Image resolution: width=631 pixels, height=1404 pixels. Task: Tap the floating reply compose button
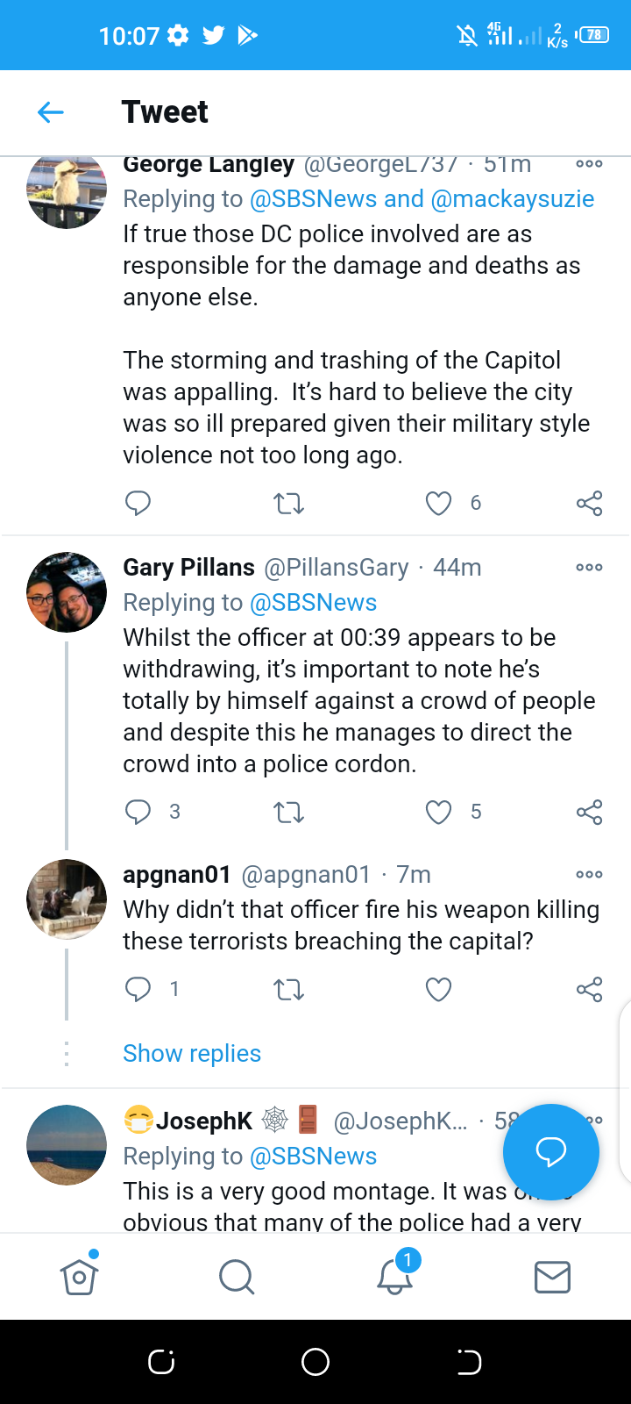pyautogui.click(x=550, y=1151)
